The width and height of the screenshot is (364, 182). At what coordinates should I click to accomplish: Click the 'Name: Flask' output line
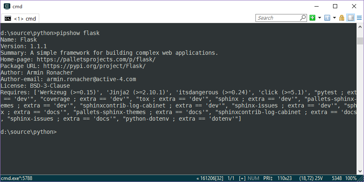[x=19, y=40]
